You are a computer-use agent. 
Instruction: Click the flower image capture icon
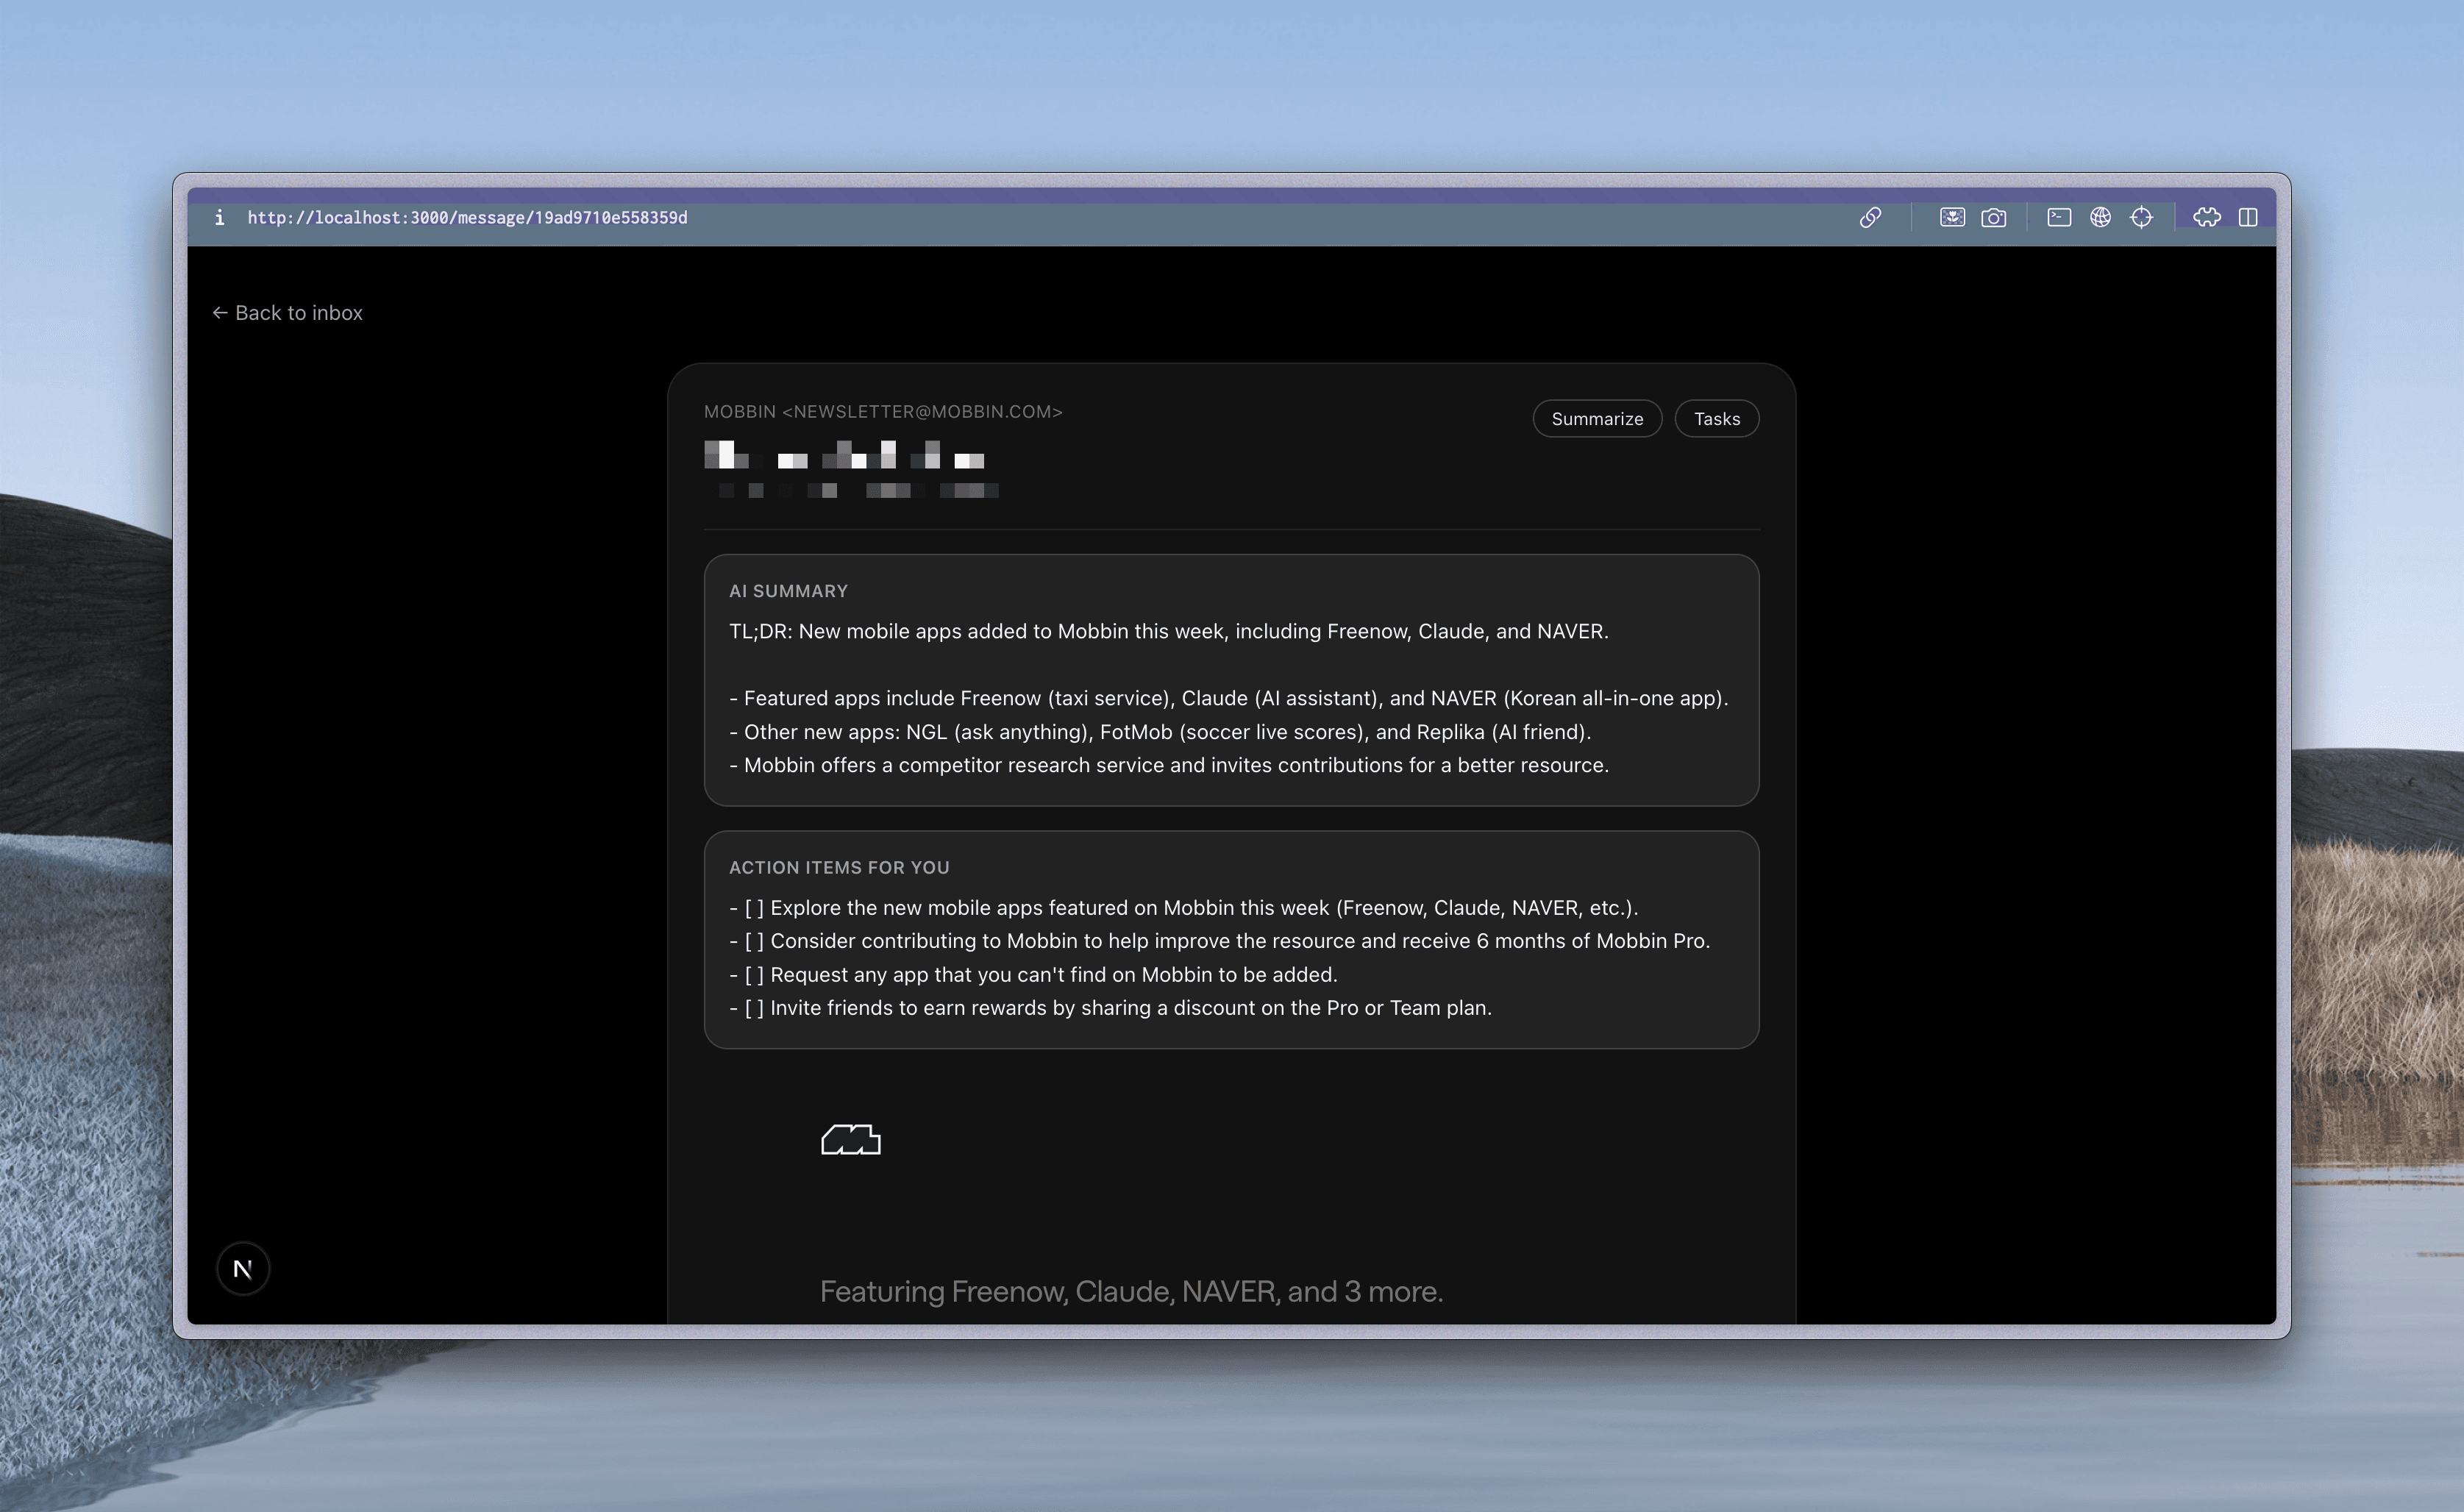tap(1952, 217)
